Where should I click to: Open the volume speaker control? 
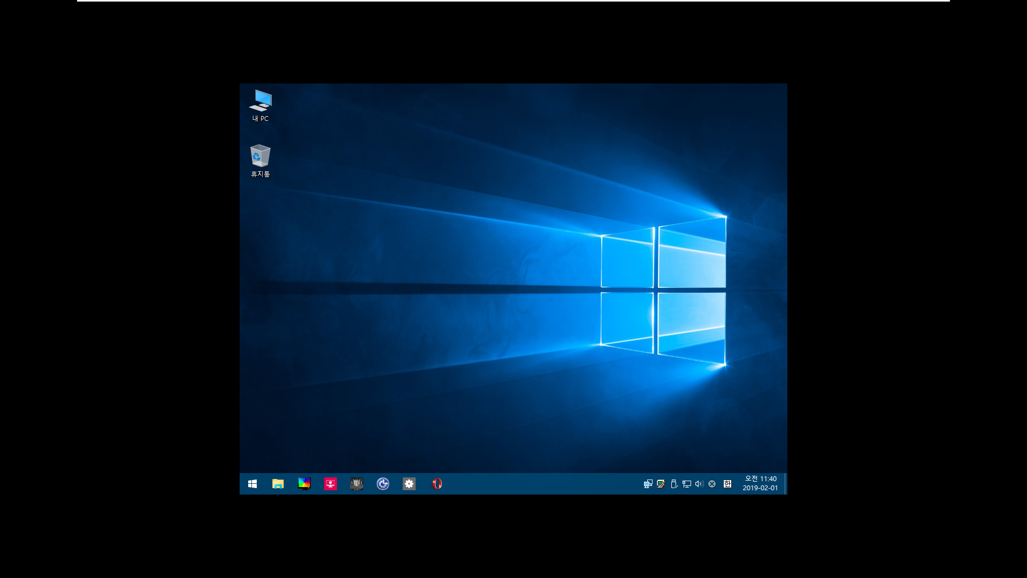(x=699, y=484)
